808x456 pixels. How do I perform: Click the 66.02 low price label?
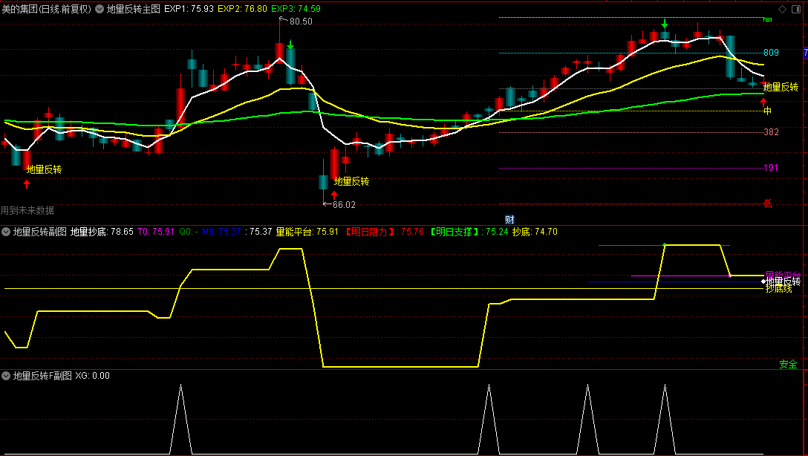coord(344,204)
